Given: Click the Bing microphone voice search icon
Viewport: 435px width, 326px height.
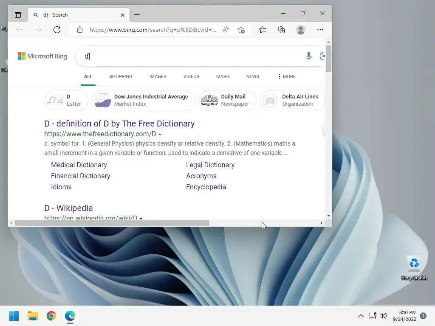Looking at the screenshot, I should [308, 56].
